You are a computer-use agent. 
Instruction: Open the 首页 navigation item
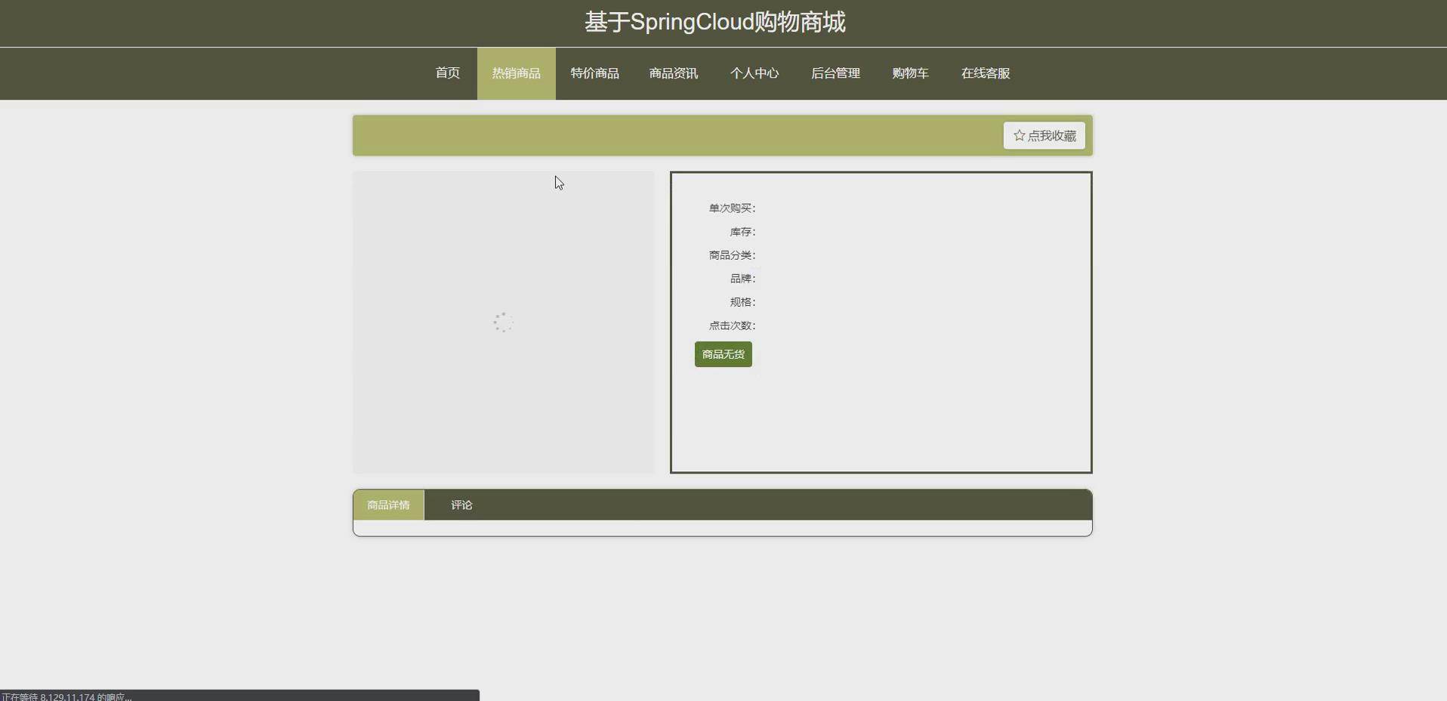448,73
